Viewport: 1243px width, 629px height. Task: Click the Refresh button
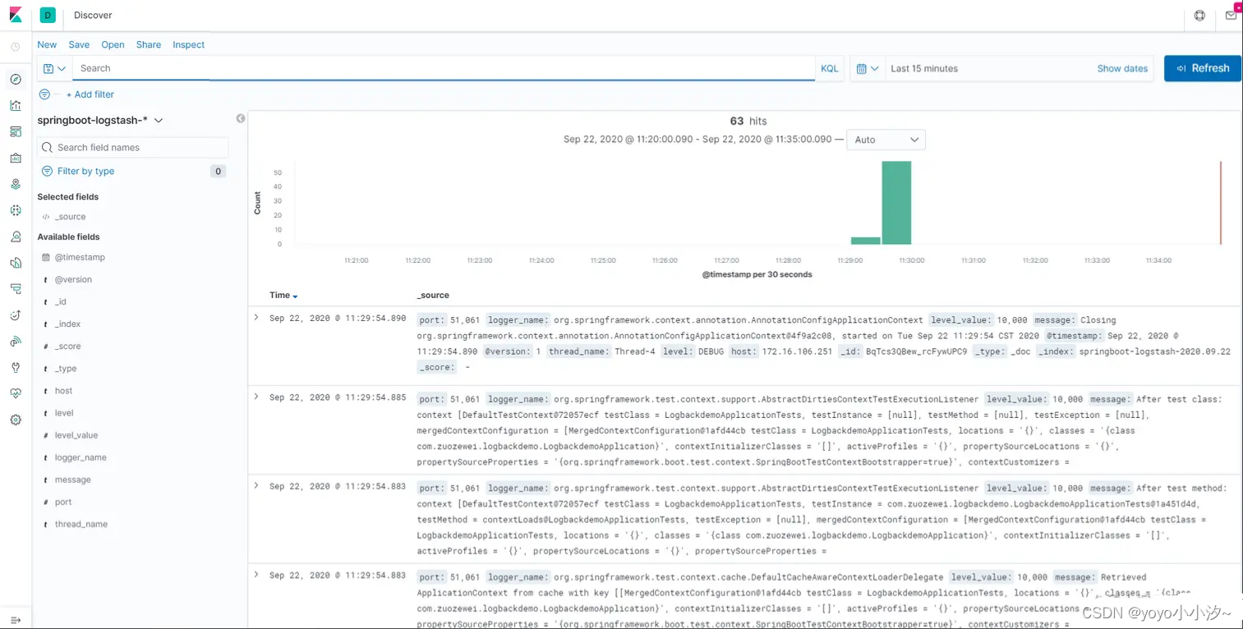point(1202,68)
